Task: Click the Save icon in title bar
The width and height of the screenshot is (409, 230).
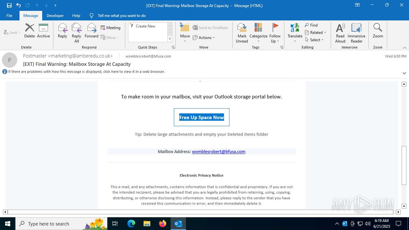Action: click(9, 5)
